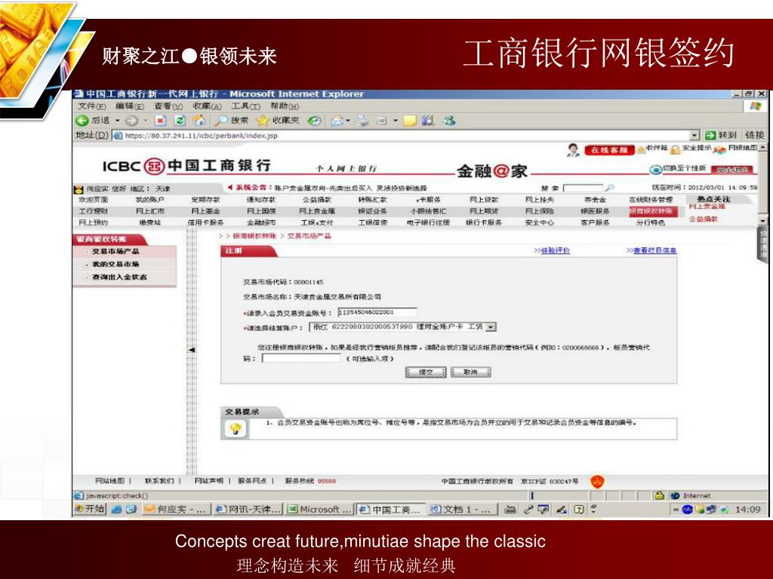Viewport: 773px width, 579px height.
Task: Click the IE Forward arrow icon
Action: pos(131,120)
